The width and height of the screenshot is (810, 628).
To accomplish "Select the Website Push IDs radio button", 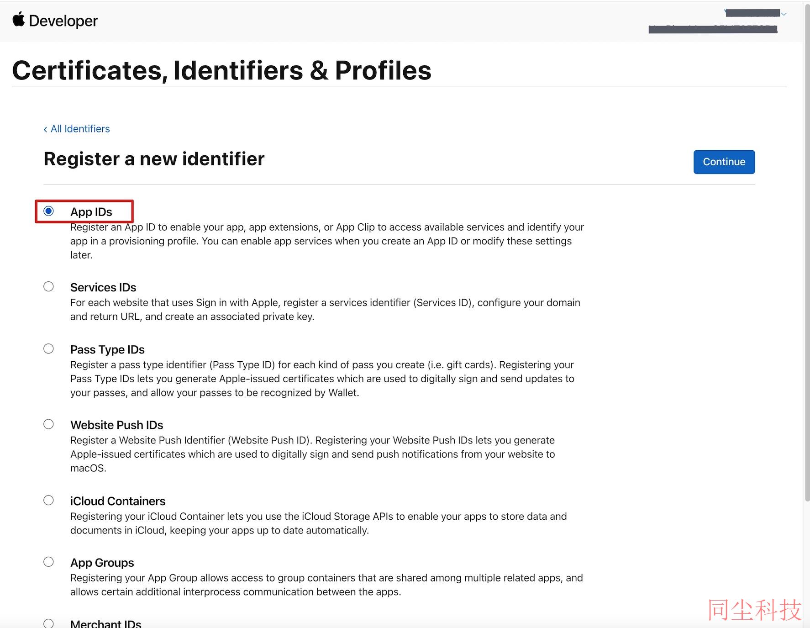I will click(48, 424).
